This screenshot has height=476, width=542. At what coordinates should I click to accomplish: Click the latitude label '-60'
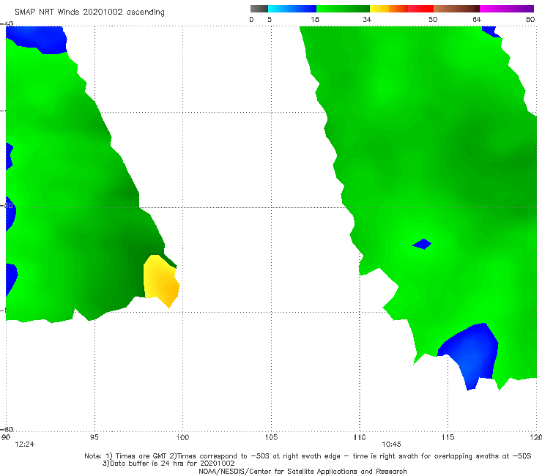tap(7, 429)
